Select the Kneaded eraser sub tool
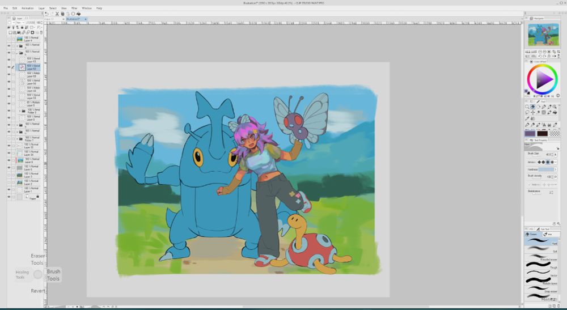 tap(542, 258)
